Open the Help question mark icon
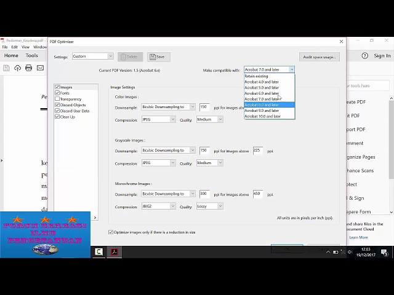This screenshot has width=394, height=295. (x=365, y=56)
